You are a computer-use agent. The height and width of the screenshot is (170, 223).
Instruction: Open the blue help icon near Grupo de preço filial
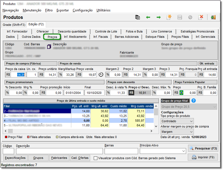coord(194,101)
